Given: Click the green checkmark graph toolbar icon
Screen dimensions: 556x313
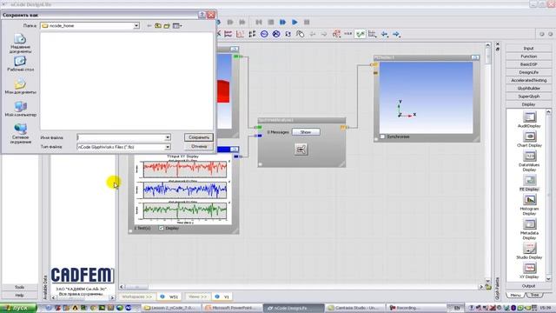Looking at the screenshot, I should click(361, 34).
